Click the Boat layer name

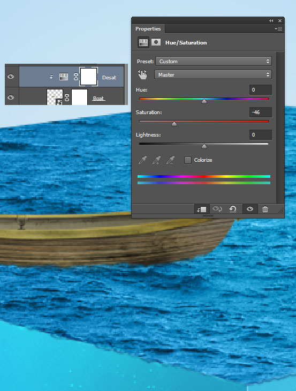pyautogui.click(x=98, y=98)
